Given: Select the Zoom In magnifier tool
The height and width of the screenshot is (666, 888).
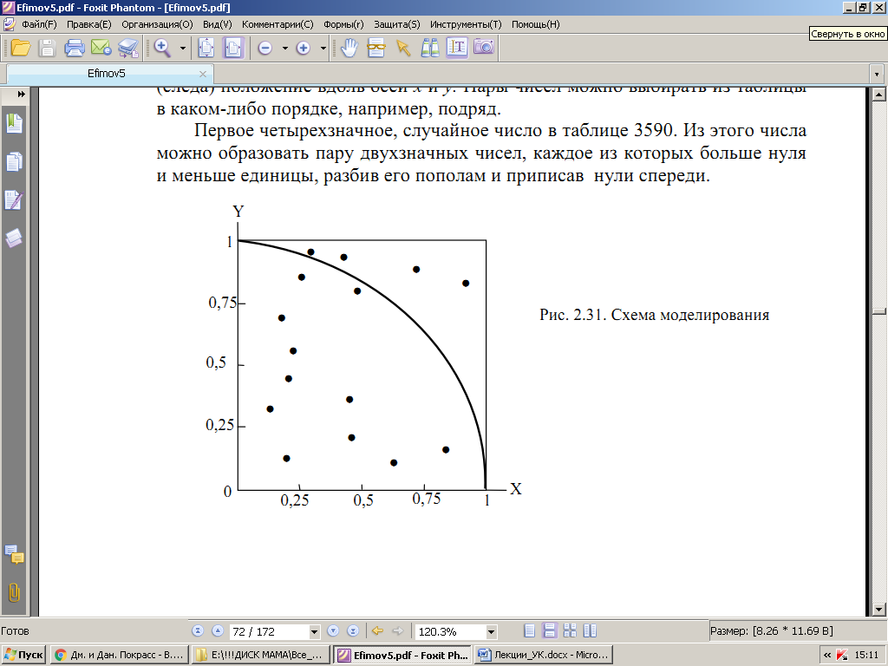Looking at the screenshot, I should (162, 48).
